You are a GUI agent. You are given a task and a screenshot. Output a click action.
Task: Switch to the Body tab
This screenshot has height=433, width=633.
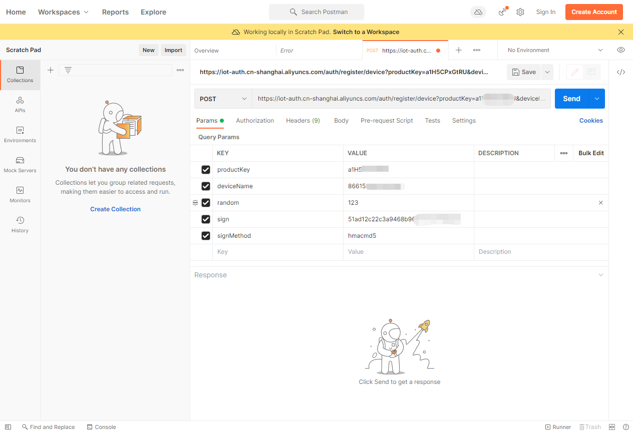(342, 121)
